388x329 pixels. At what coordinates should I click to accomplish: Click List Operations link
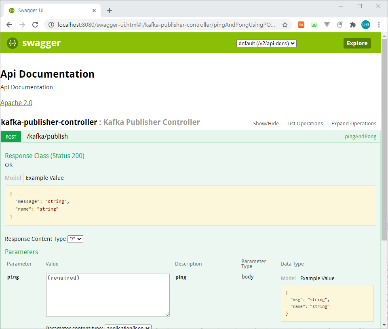[305, 123]
